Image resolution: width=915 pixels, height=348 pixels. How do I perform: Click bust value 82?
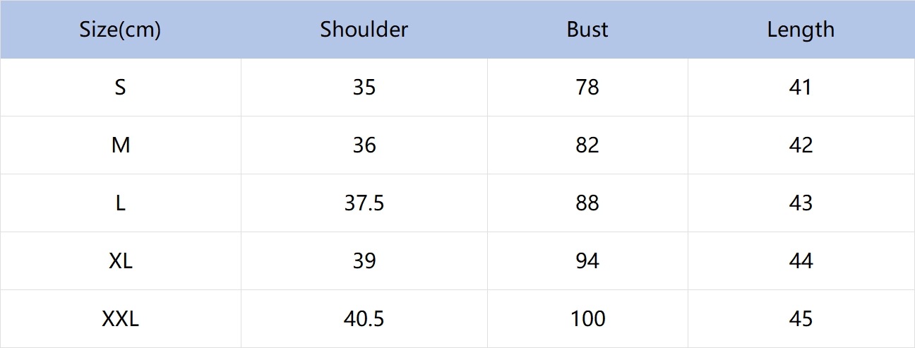pyautogui.click(x=587, y=145)
